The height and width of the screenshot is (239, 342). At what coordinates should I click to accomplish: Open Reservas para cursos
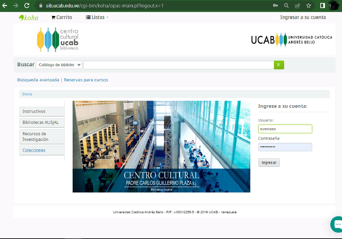pyautogui.click(x=86, y=80)
